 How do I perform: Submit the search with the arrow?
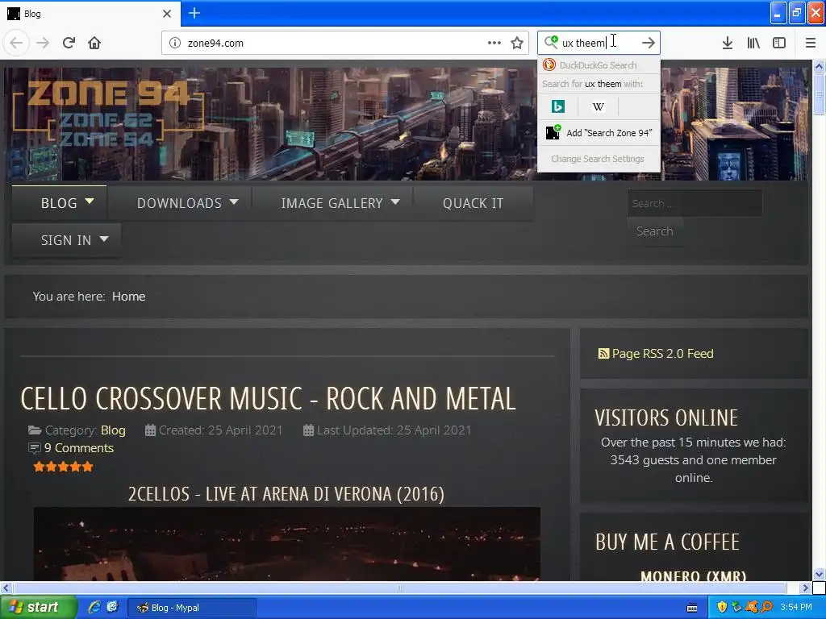coord(648,43)
